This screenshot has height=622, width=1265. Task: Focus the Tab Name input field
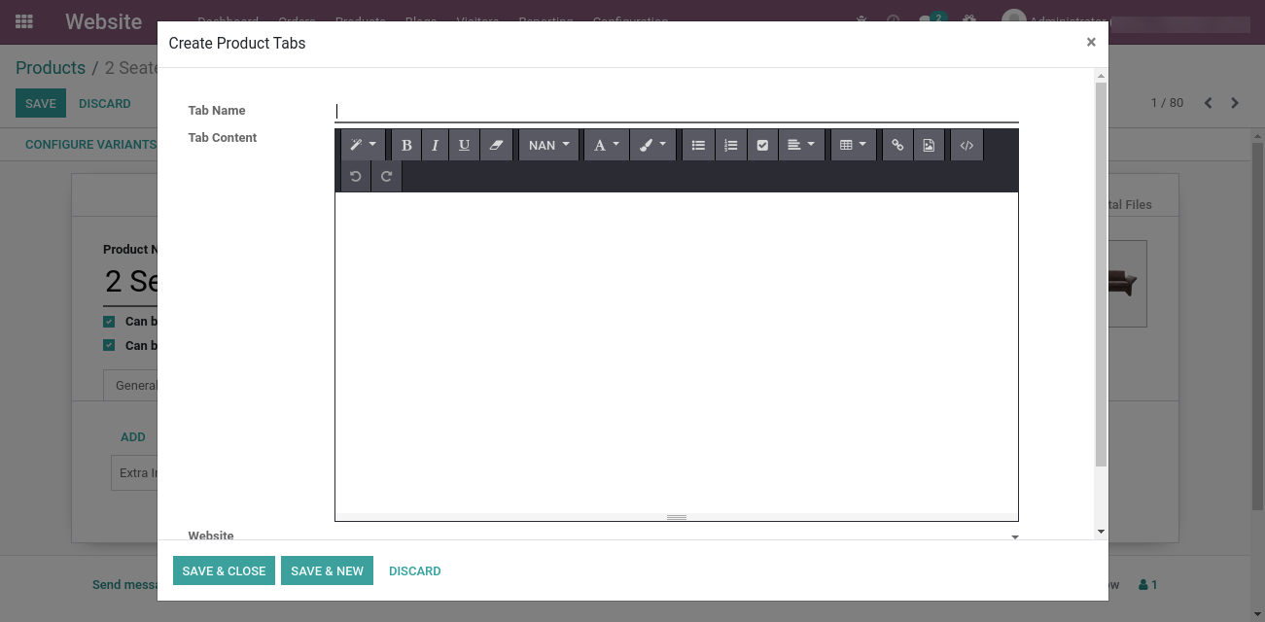click(676, 112)
